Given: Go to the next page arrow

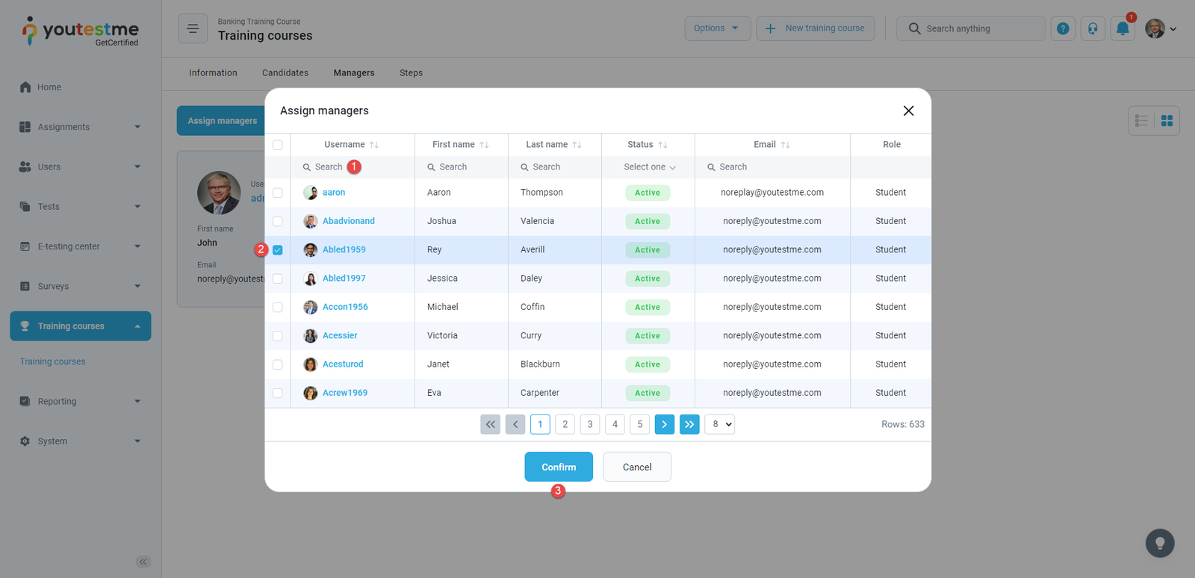Looking at the screenshot, I should tap(664, 424).
